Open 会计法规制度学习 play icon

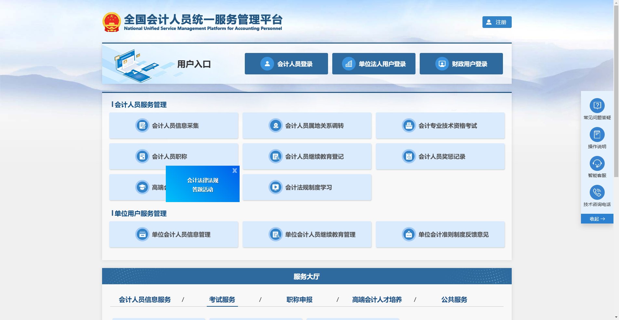pyautogui.click(x=275, y=187)
